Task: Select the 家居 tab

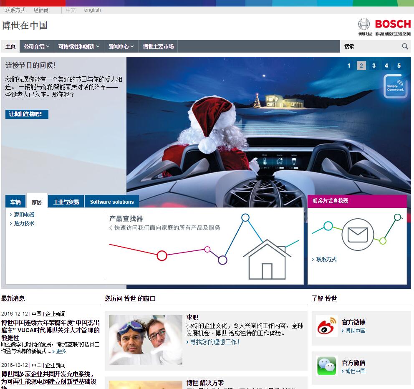Action: tap(37, 202)
